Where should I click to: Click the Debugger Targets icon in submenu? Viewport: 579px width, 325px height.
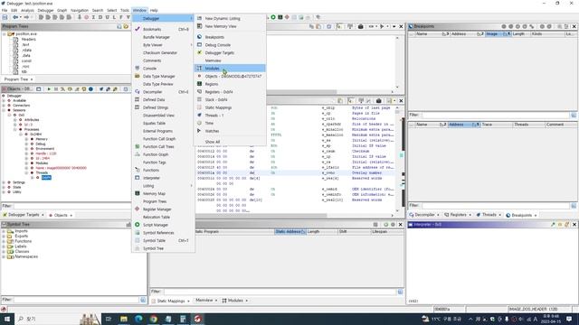pyautogui.click(x=199, y=52)
